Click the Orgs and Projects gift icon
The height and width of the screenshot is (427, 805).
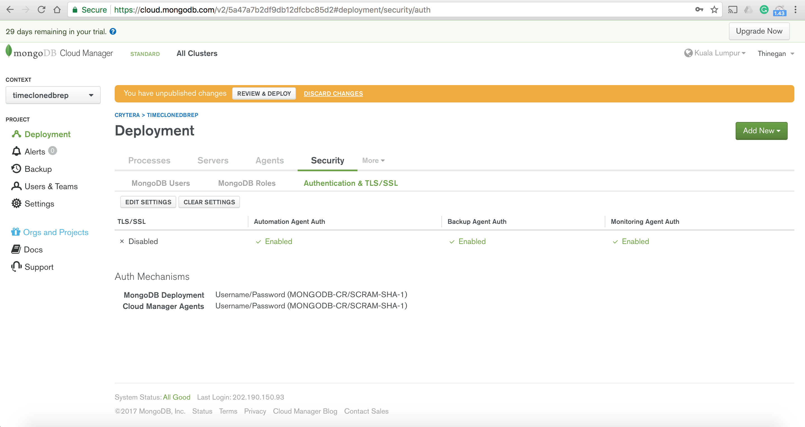(x=16, y=232)
